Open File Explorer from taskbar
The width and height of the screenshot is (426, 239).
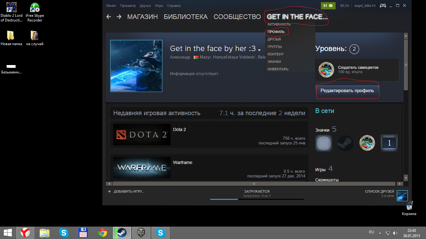click(45, 232)
